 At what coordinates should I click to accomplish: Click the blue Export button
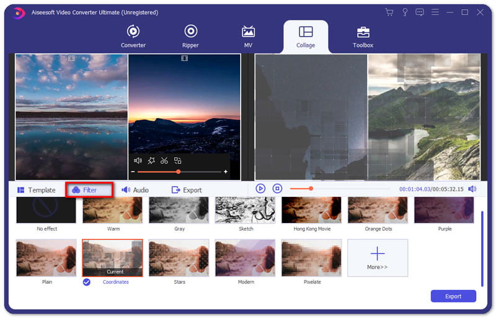(453, 296)
